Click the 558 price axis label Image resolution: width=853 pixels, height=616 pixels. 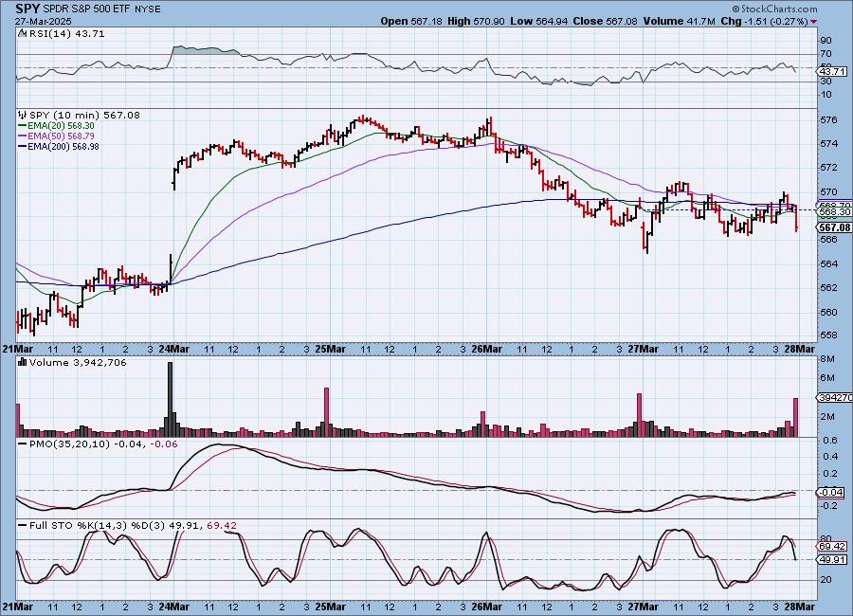pos(828,335)
